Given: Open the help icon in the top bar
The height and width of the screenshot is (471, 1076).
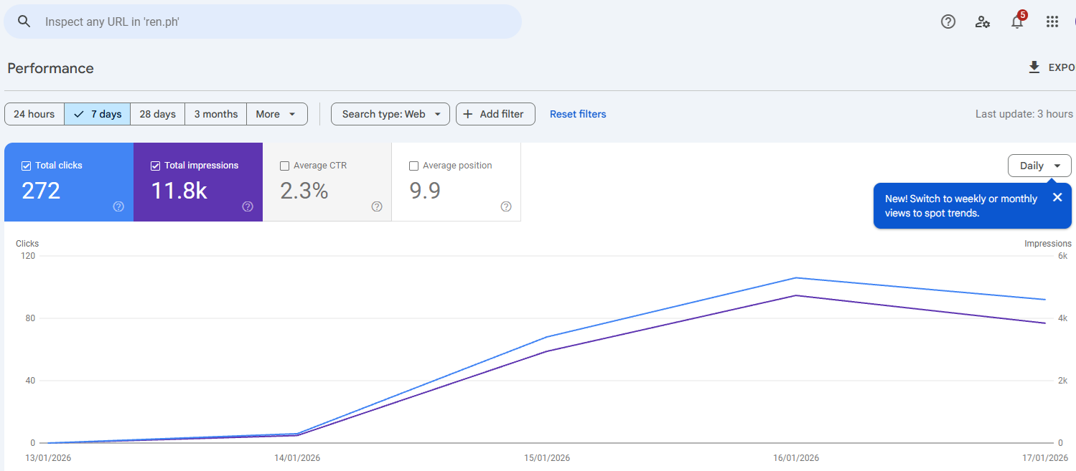Looking at the screenshot, I should point(948,22).
